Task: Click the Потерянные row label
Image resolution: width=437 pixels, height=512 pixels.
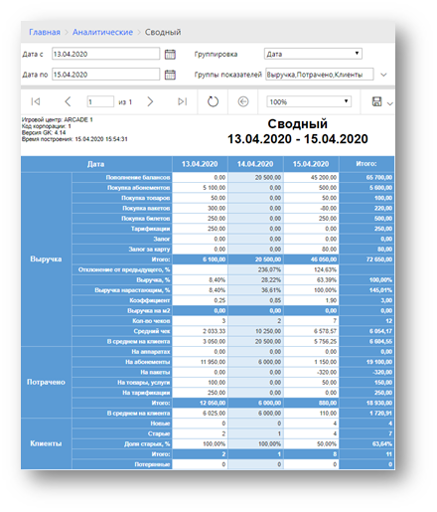Action: click(x=152, y=464)
